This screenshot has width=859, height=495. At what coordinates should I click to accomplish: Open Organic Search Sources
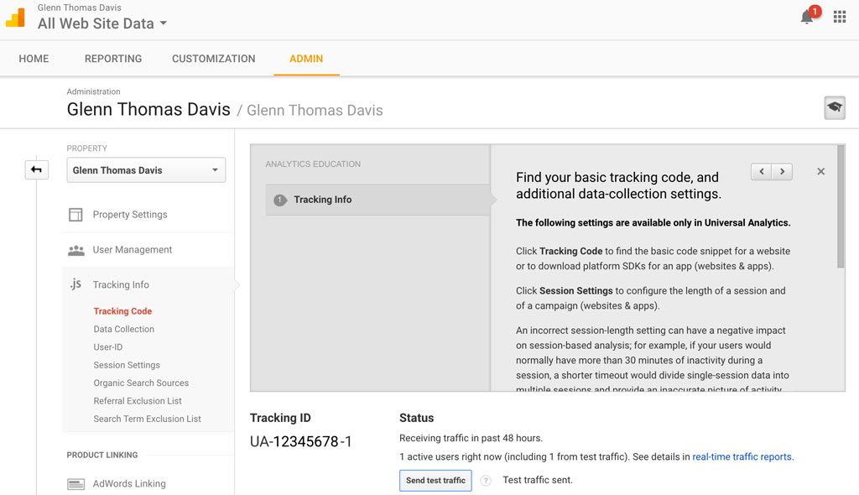tap(141, 383)
